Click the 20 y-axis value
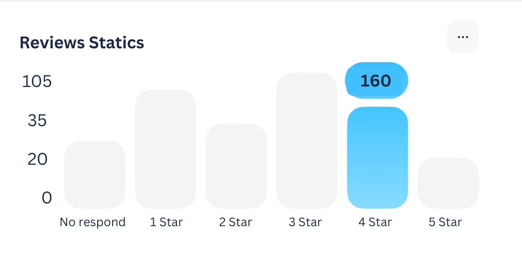This screenshot has height=259, width=522. (x=37, y=159)
